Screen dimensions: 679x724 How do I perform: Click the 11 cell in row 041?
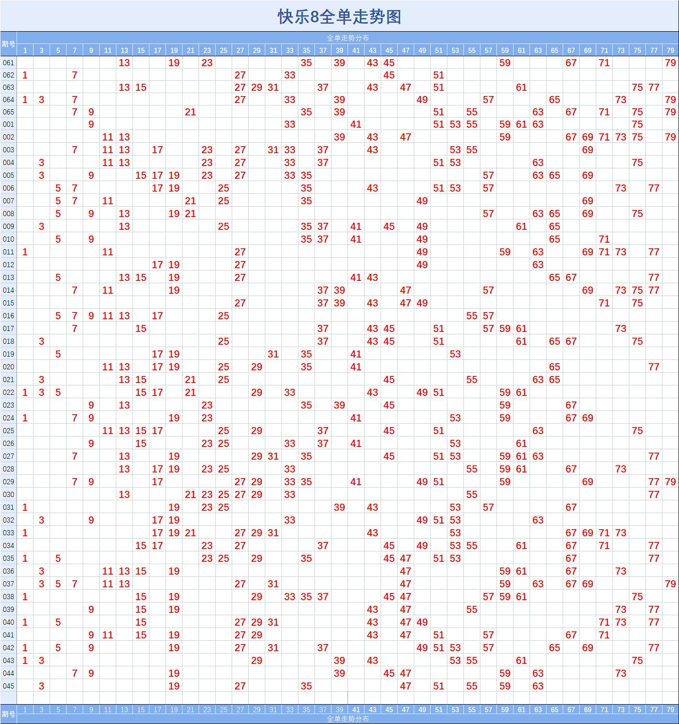(x=108, y=635)
